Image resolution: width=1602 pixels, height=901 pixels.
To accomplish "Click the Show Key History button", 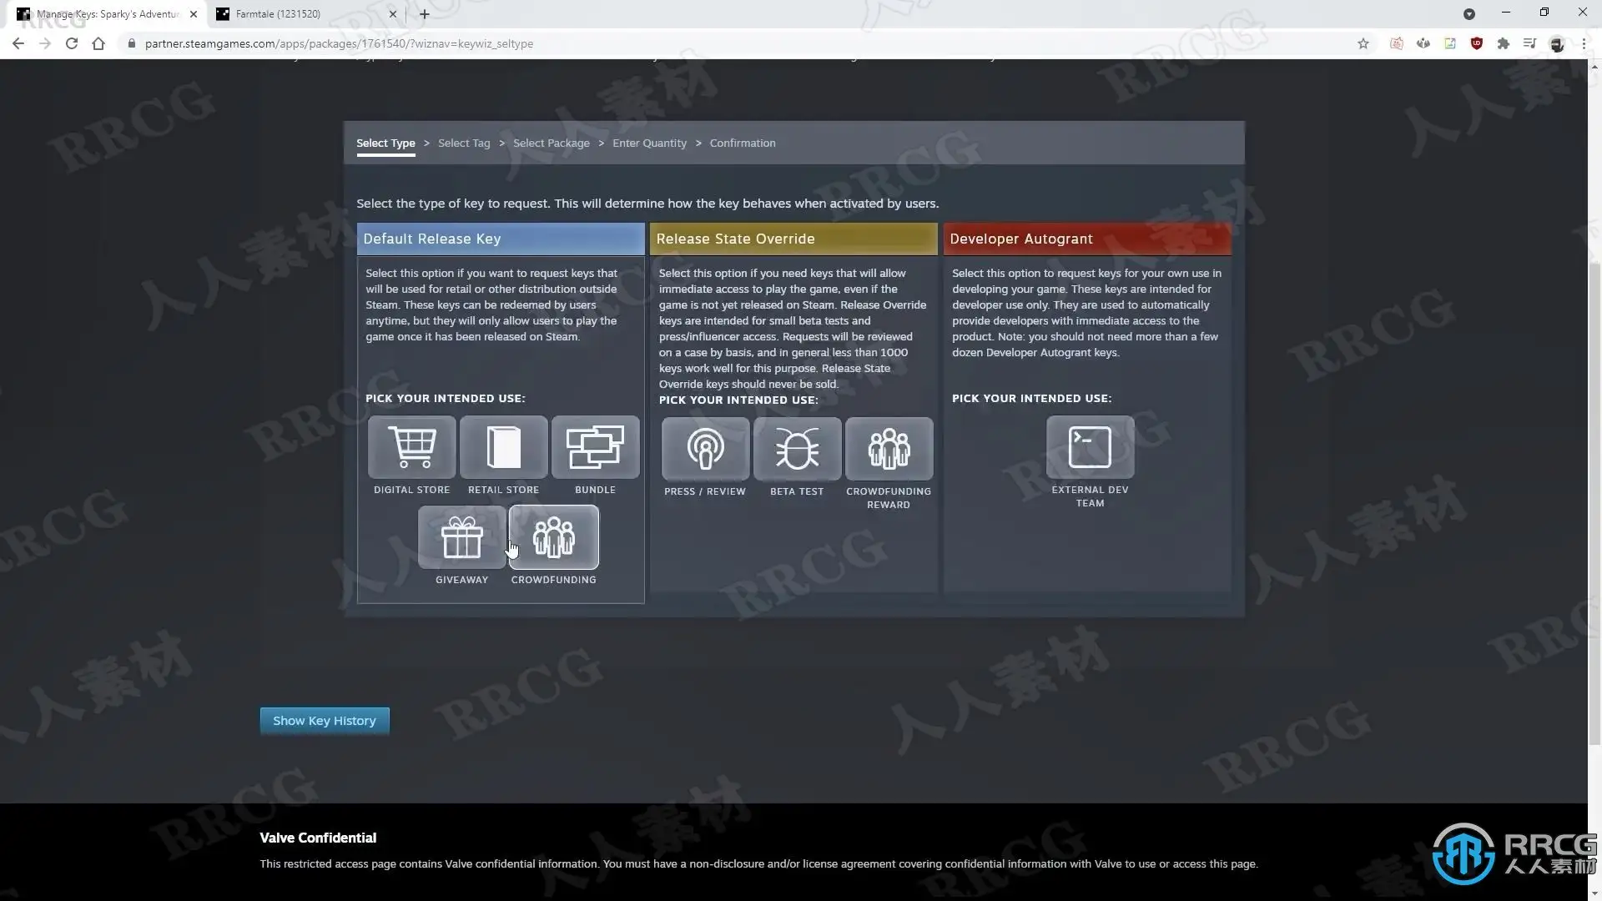I will (x=325, y=721).
